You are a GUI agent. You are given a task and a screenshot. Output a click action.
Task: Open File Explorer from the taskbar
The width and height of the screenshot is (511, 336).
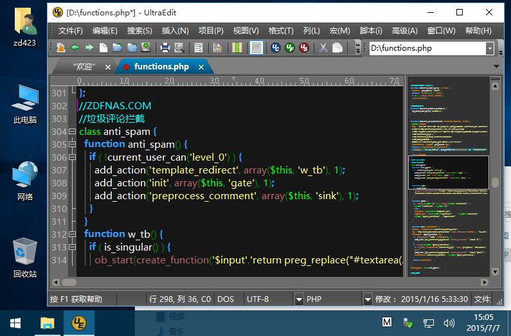click(48, 322)
